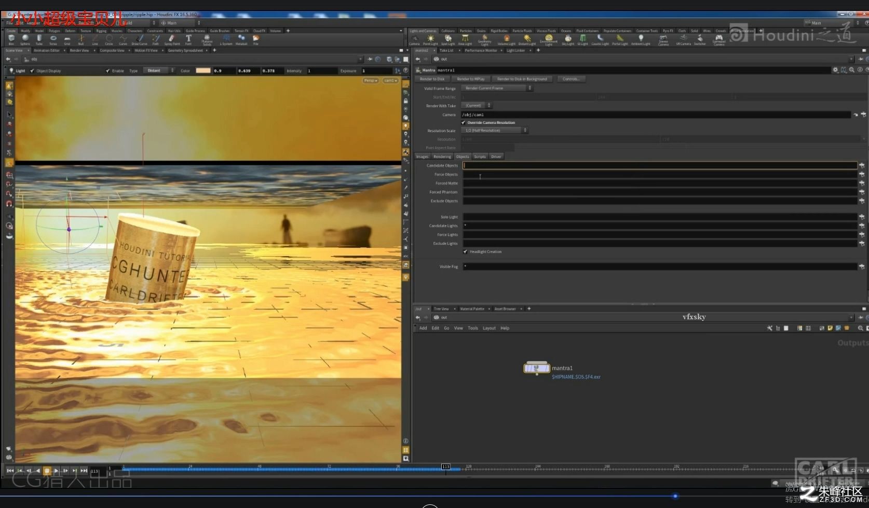Click the sticky note icon in network toolbar
The image size is (869, 508).
830,328
